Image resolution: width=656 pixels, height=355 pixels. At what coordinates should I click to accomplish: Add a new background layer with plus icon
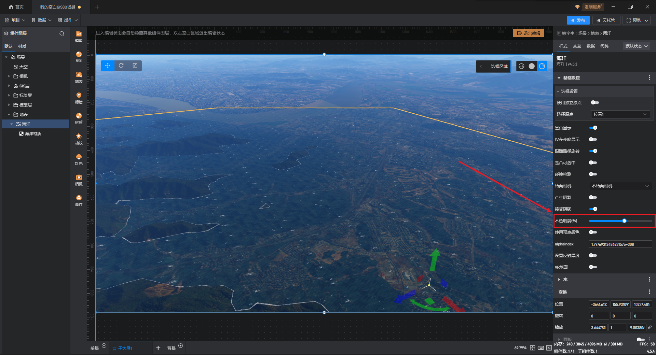click(x=181, y=346)
